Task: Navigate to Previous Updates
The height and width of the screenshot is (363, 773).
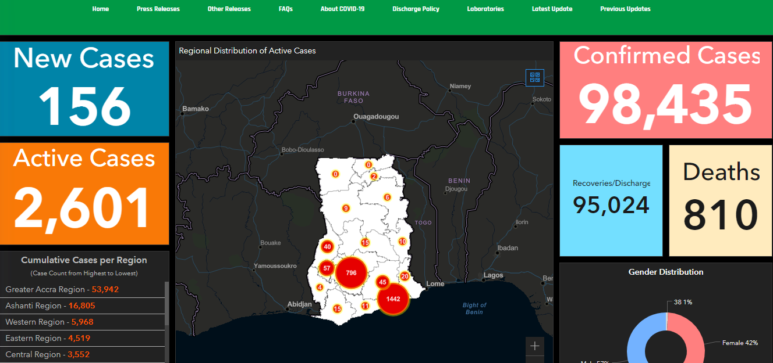Action: click(625, 9)
